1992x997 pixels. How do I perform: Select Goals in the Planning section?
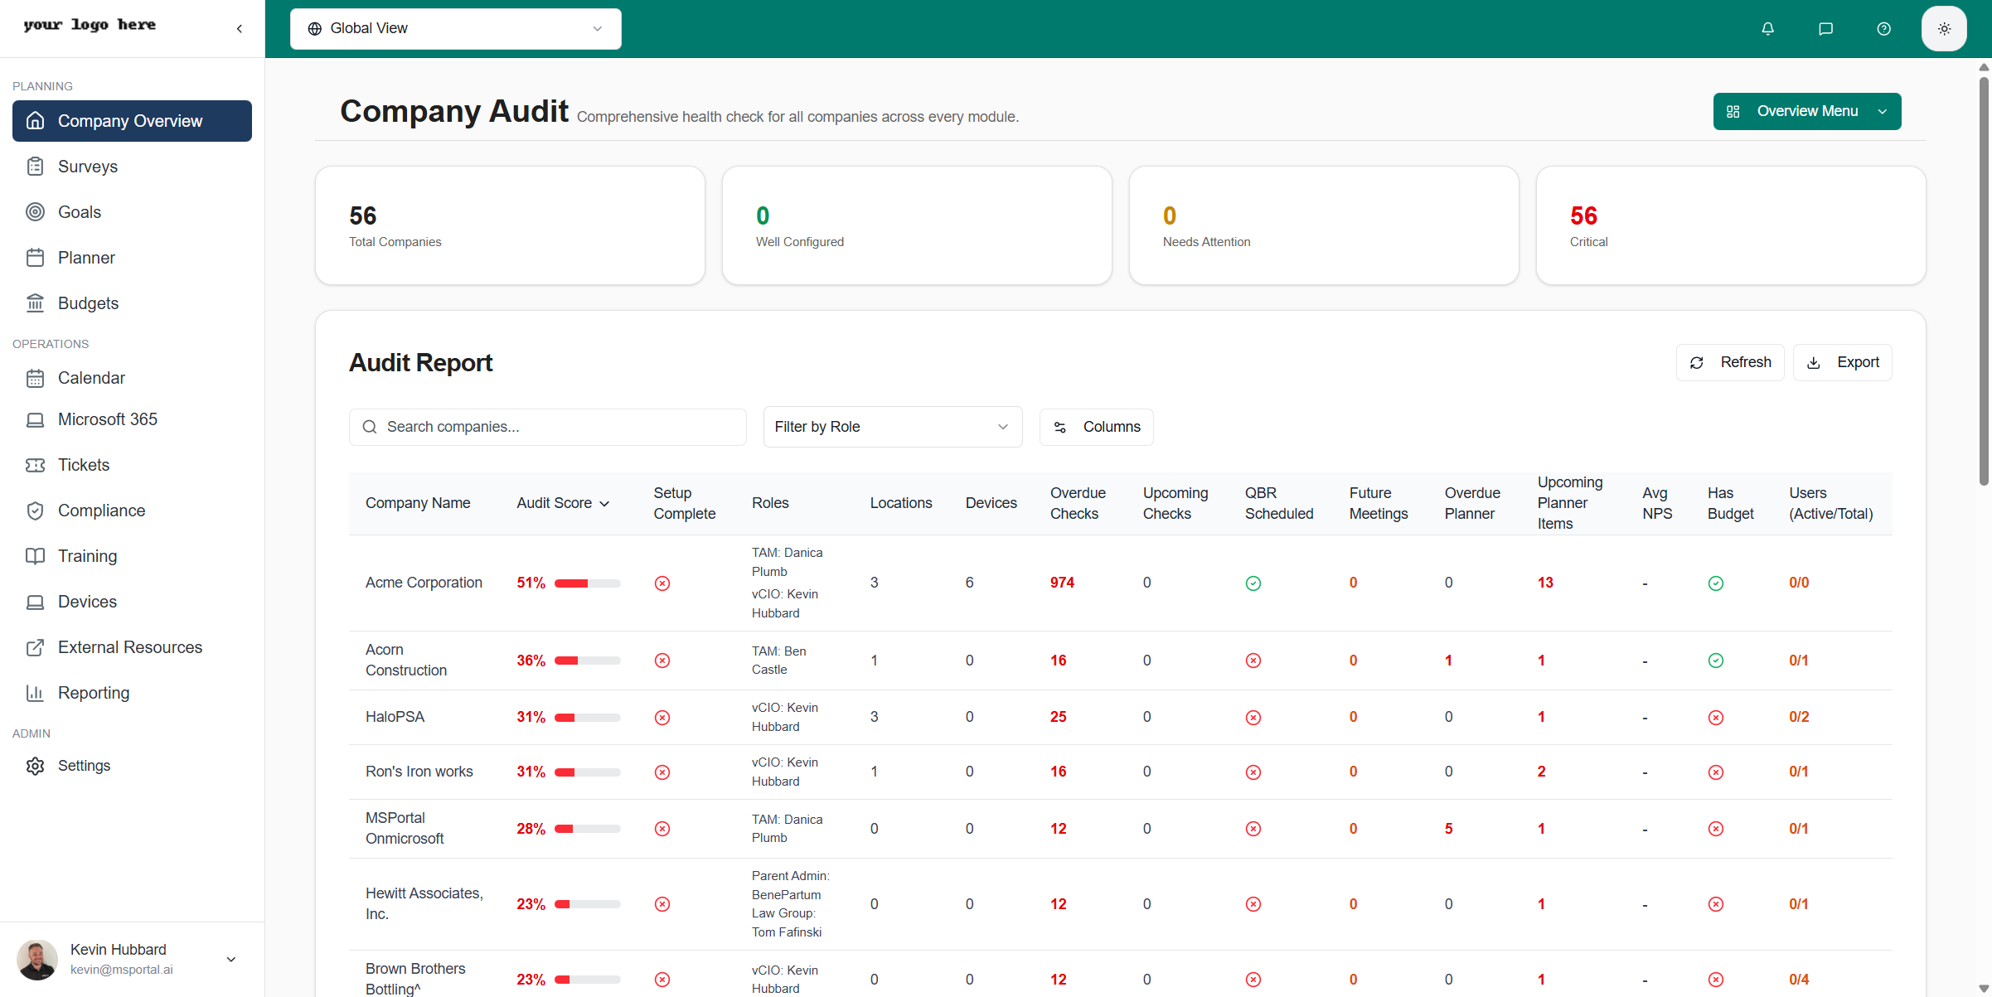[80, 211]
